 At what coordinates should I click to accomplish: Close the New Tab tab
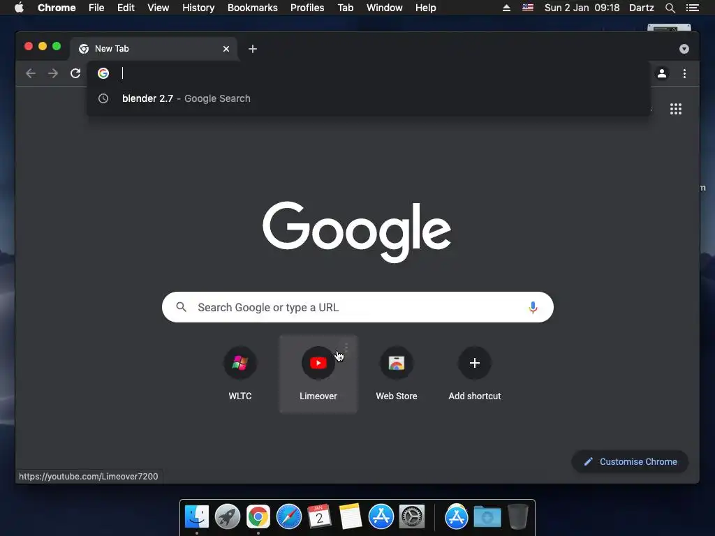coord(226,49)
